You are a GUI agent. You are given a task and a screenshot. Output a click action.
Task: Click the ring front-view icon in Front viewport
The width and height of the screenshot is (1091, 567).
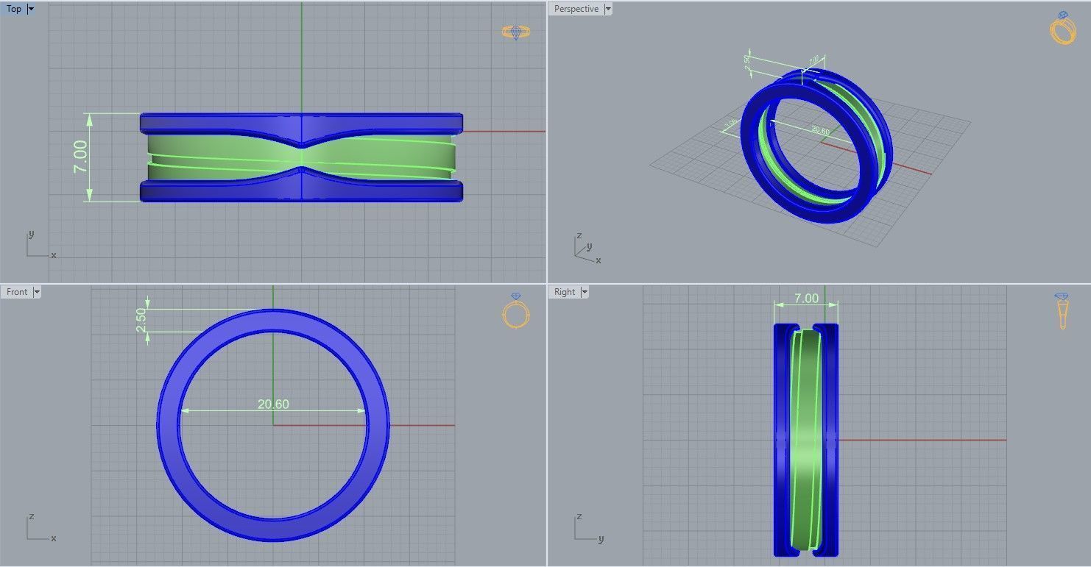516,310
